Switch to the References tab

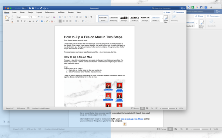tap(50, 12)
